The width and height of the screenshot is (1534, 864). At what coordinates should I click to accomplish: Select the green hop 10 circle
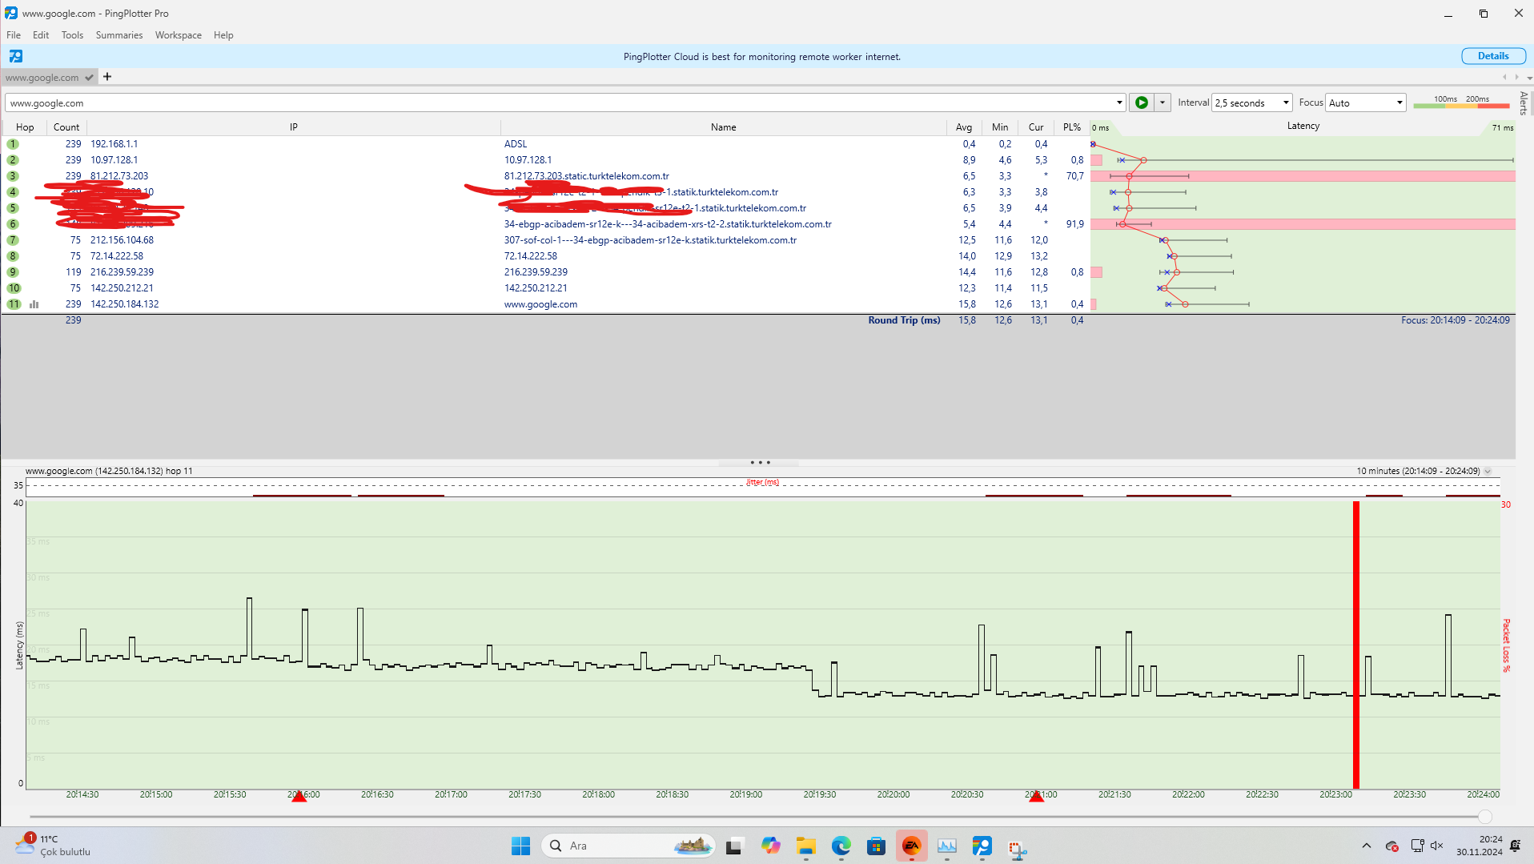(14, 288)
